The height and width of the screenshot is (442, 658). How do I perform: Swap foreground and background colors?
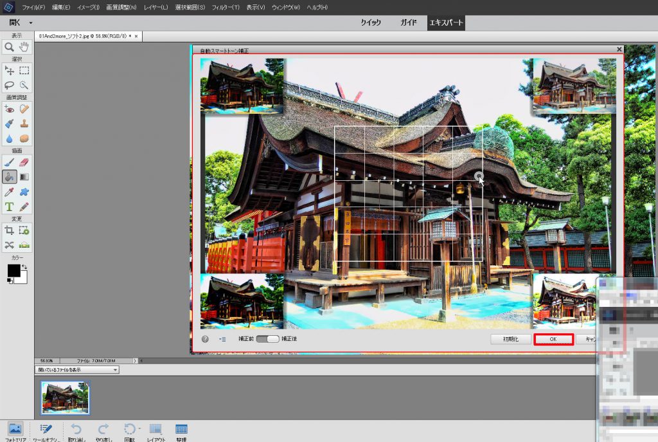pos(24,267)
